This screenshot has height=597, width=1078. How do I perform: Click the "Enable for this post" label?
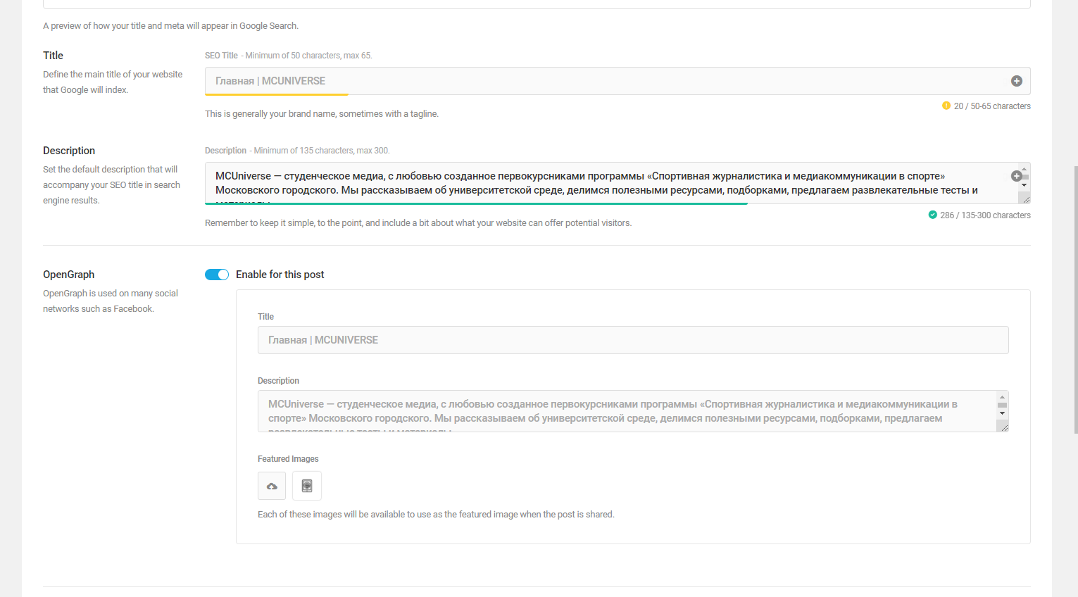[x=280, y=275]
